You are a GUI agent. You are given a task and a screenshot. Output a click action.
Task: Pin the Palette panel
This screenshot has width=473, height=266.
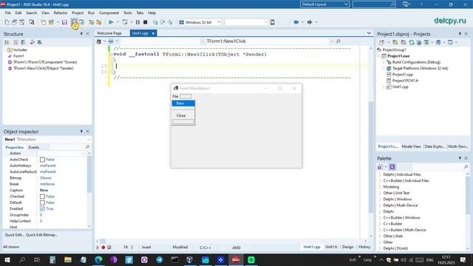[460, 158]
